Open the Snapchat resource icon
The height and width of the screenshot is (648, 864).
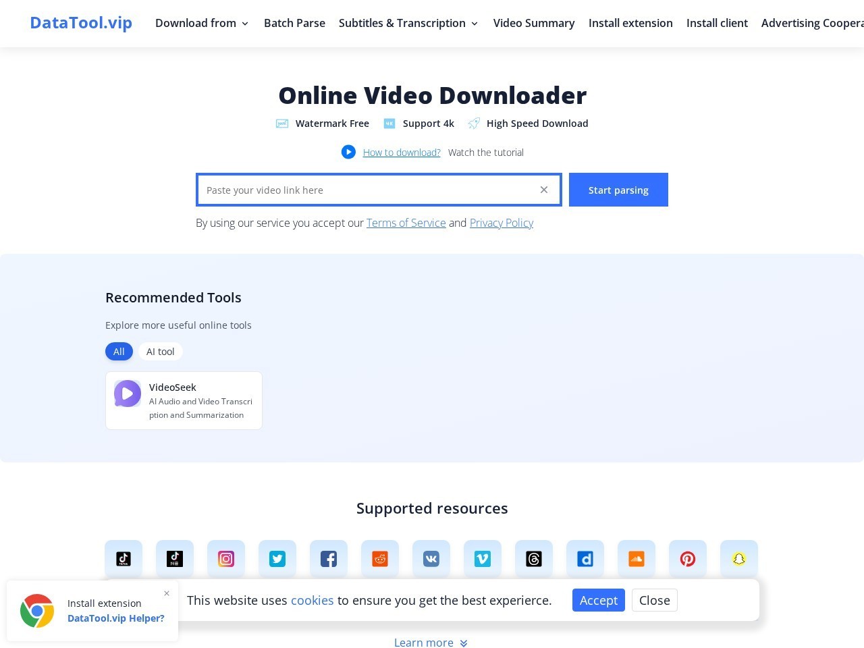(x=739, y=559)
